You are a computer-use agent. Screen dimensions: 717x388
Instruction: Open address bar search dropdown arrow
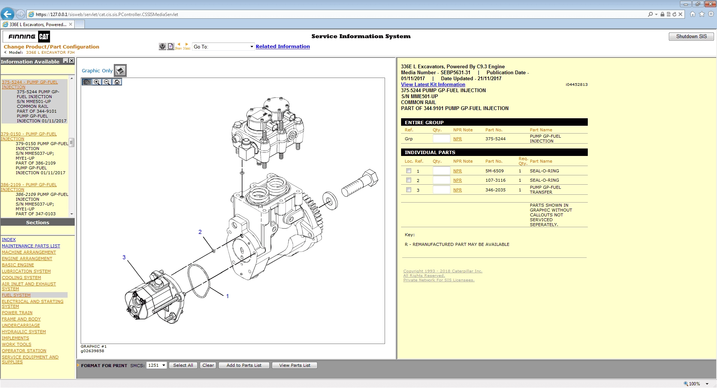coord(656,14)
